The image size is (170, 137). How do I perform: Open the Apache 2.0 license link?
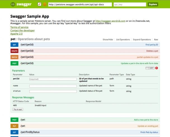(x=16, y=34)
